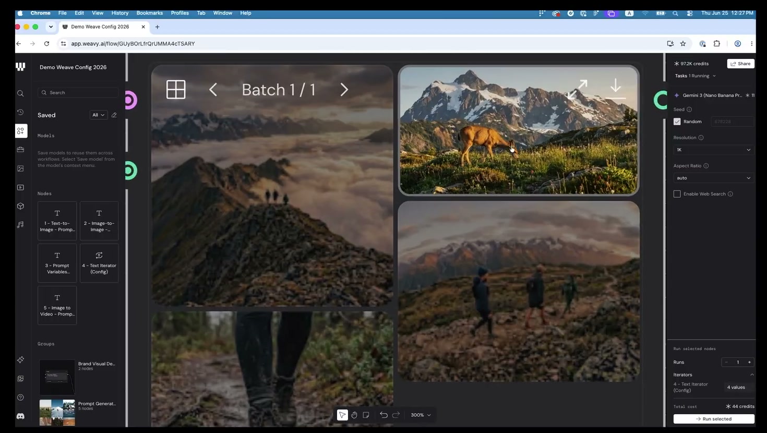767x433 pixels.
Task: Open the image models icon in sidebar
Action: (20, 169)
